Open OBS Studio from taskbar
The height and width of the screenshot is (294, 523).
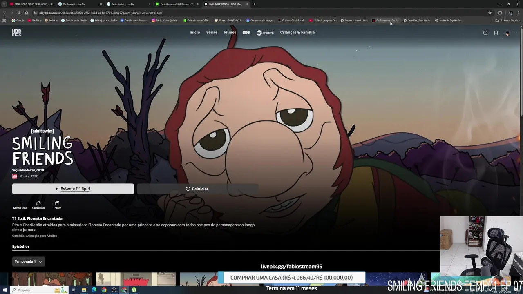(114, 290)
